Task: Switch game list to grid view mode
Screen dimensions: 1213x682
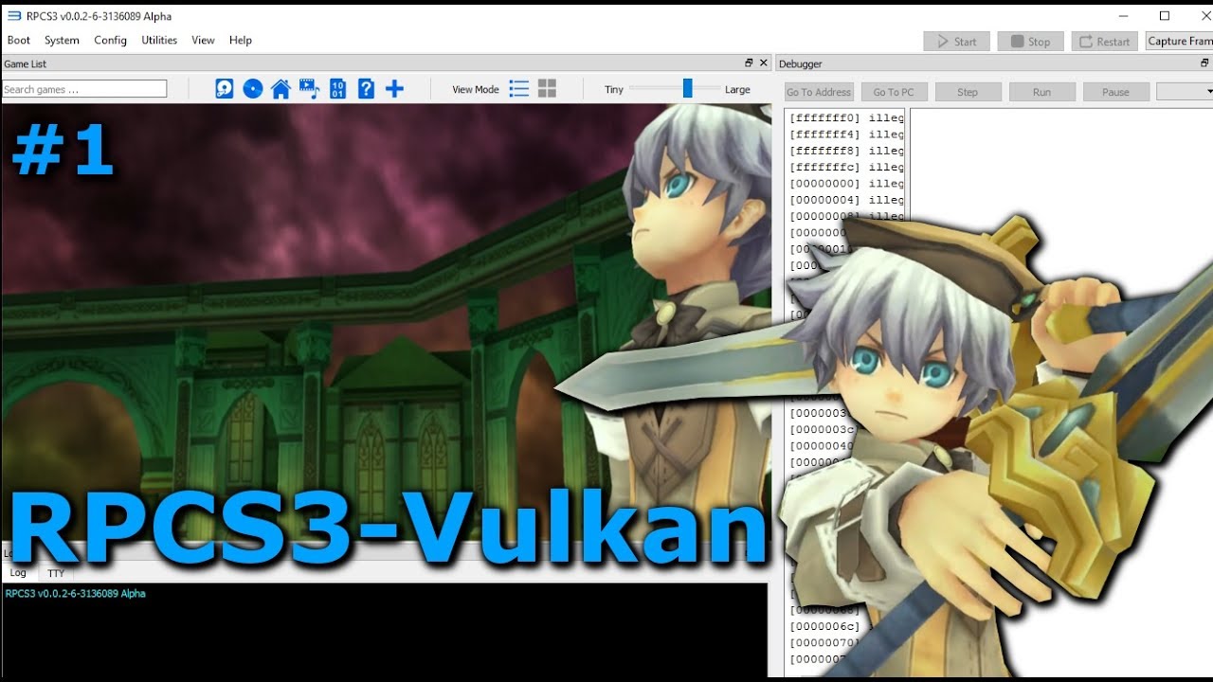Action: click(x=547, y=89)
